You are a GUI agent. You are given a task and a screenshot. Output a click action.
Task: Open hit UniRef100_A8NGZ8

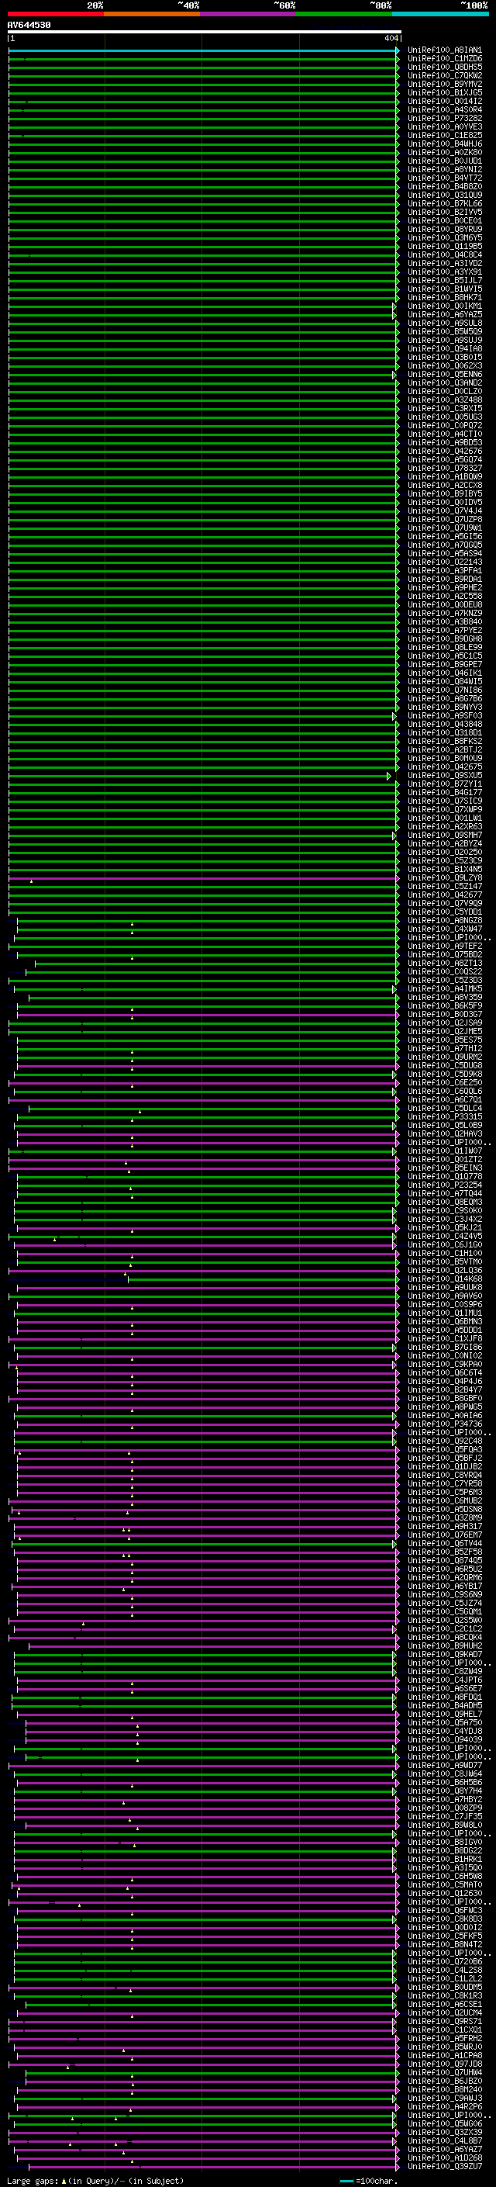pyautogui.click(x=445, y=920)
